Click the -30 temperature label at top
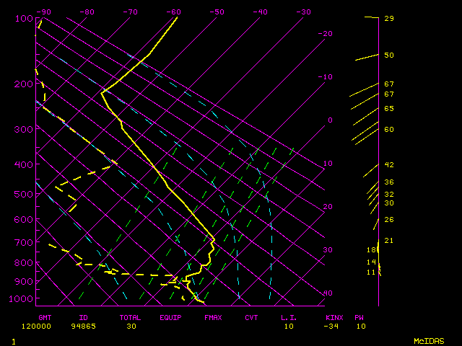Screen dimensions: 462x346 [304, 12]
